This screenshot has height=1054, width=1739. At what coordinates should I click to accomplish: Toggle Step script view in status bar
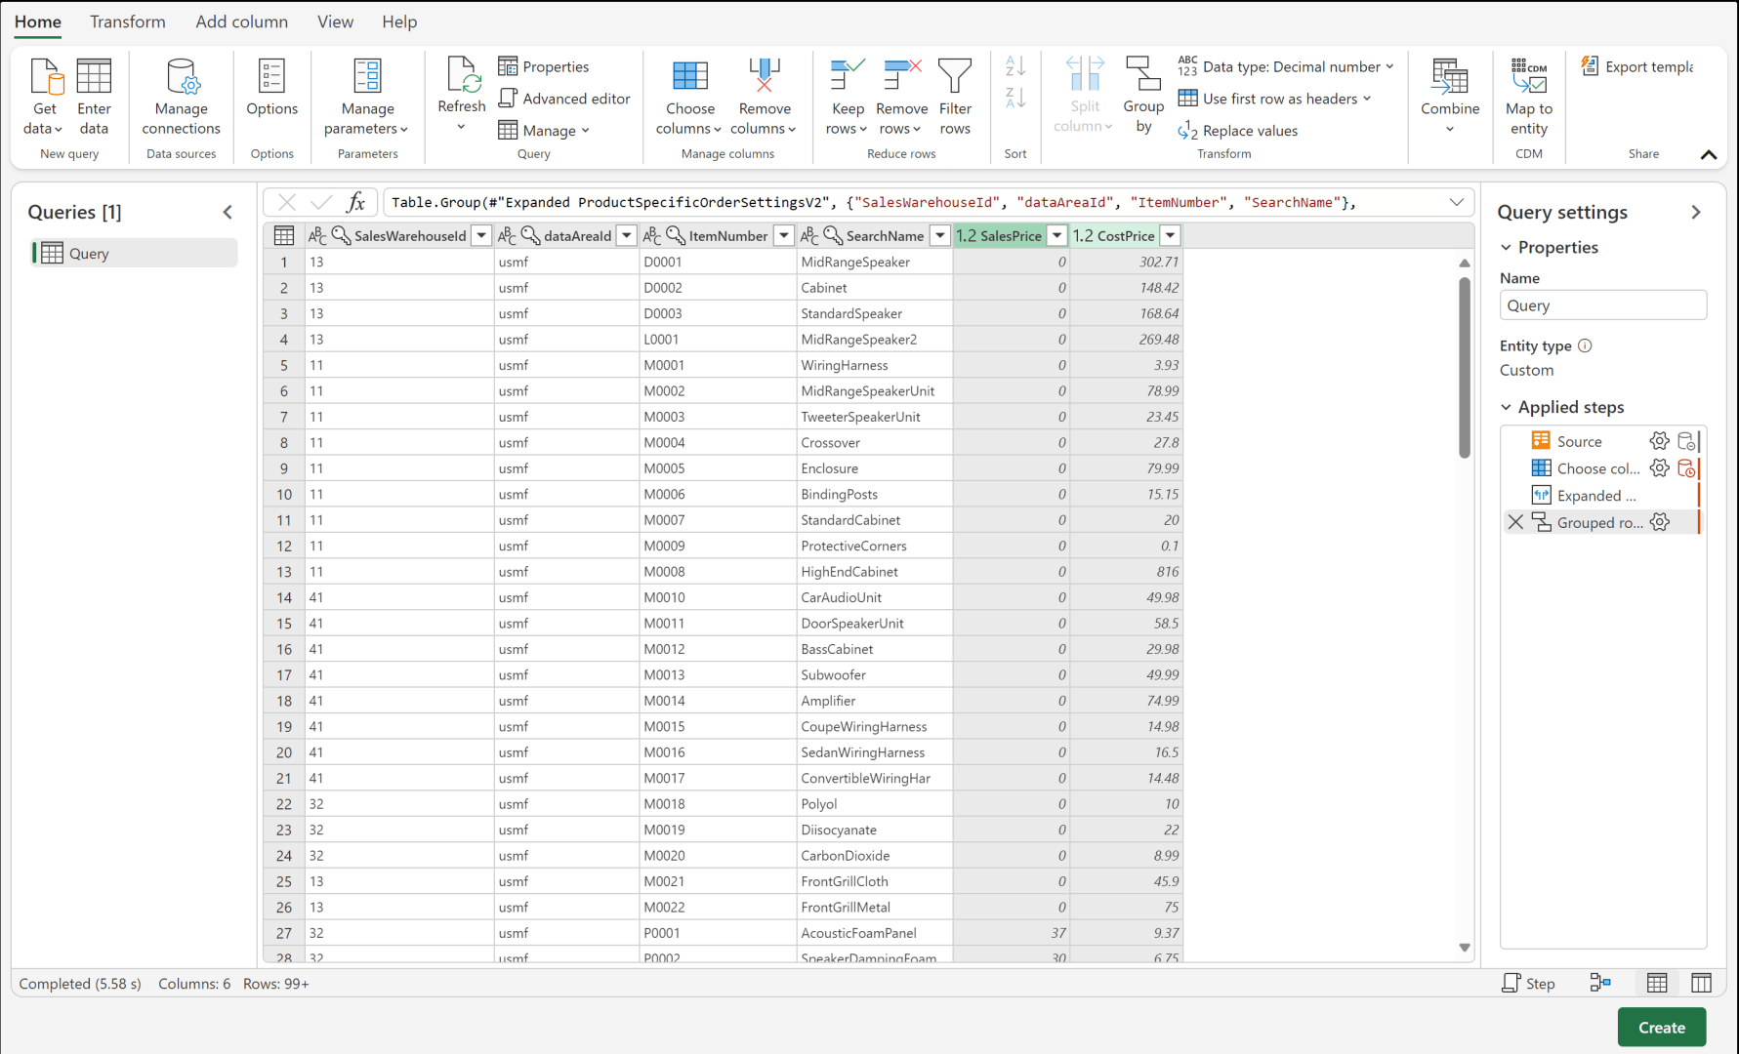(1528, 983)
